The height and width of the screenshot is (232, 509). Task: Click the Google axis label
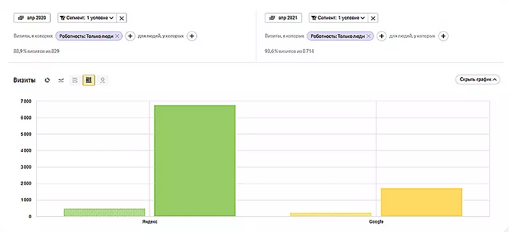[x=376, y=222]
